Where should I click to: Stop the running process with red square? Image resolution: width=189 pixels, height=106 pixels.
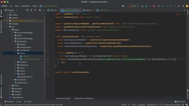click(x=154, y=6)
